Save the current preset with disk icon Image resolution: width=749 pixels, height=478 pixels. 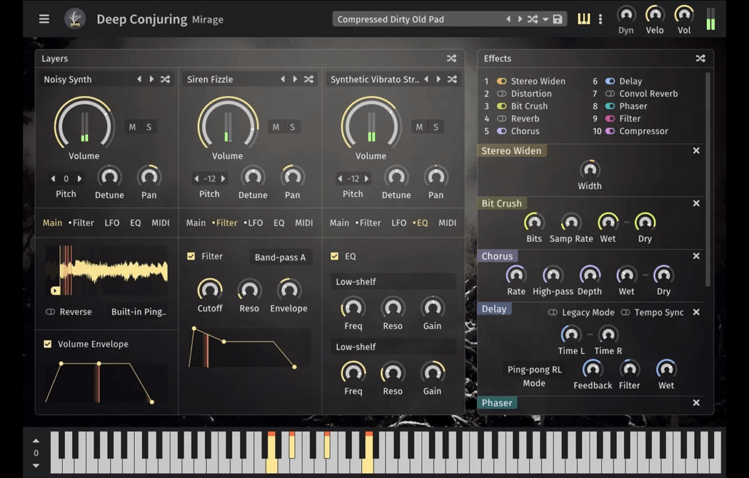point(557,19)
